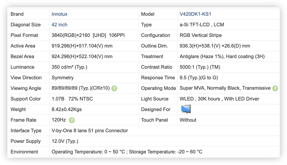Click the Support Color row label
This screenshot has width=287, height=165.
point(26,99)
